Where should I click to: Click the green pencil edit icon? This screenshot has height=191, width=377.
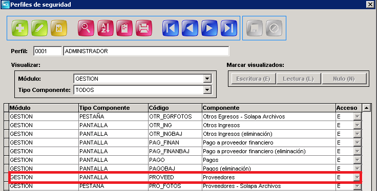click(x=39, y=28)
